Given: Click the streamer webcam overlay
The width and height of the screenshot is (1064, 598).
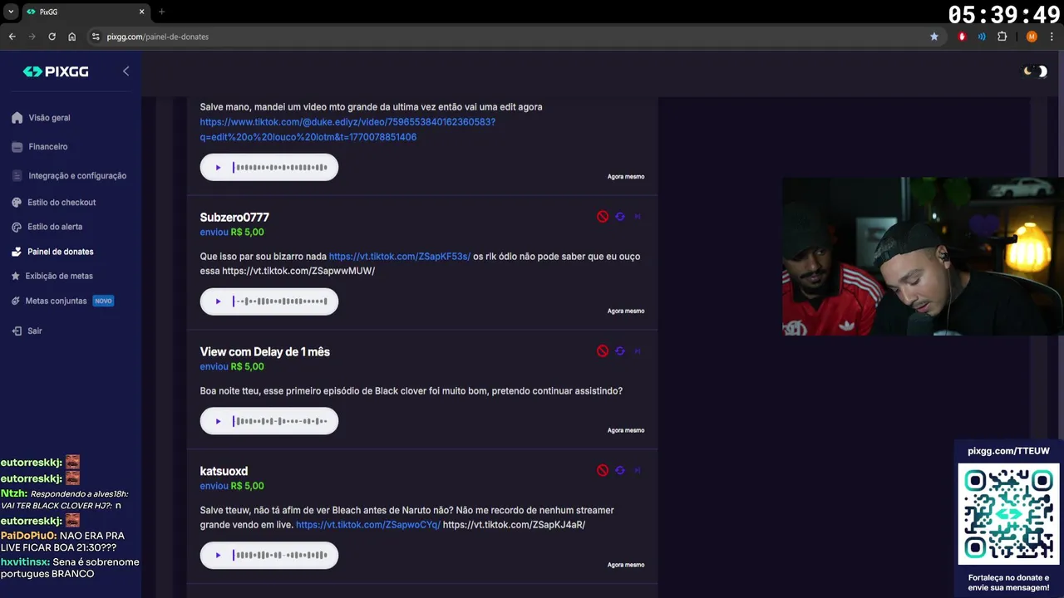Looking at the screenshot, I should pyautogui.click(x=923, y=256).
